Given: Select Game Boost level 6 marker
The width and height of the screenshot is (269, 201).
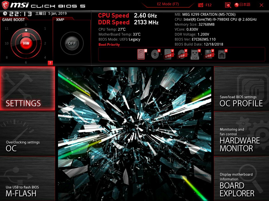Looking at the screenshot, I should coord(26,62).
